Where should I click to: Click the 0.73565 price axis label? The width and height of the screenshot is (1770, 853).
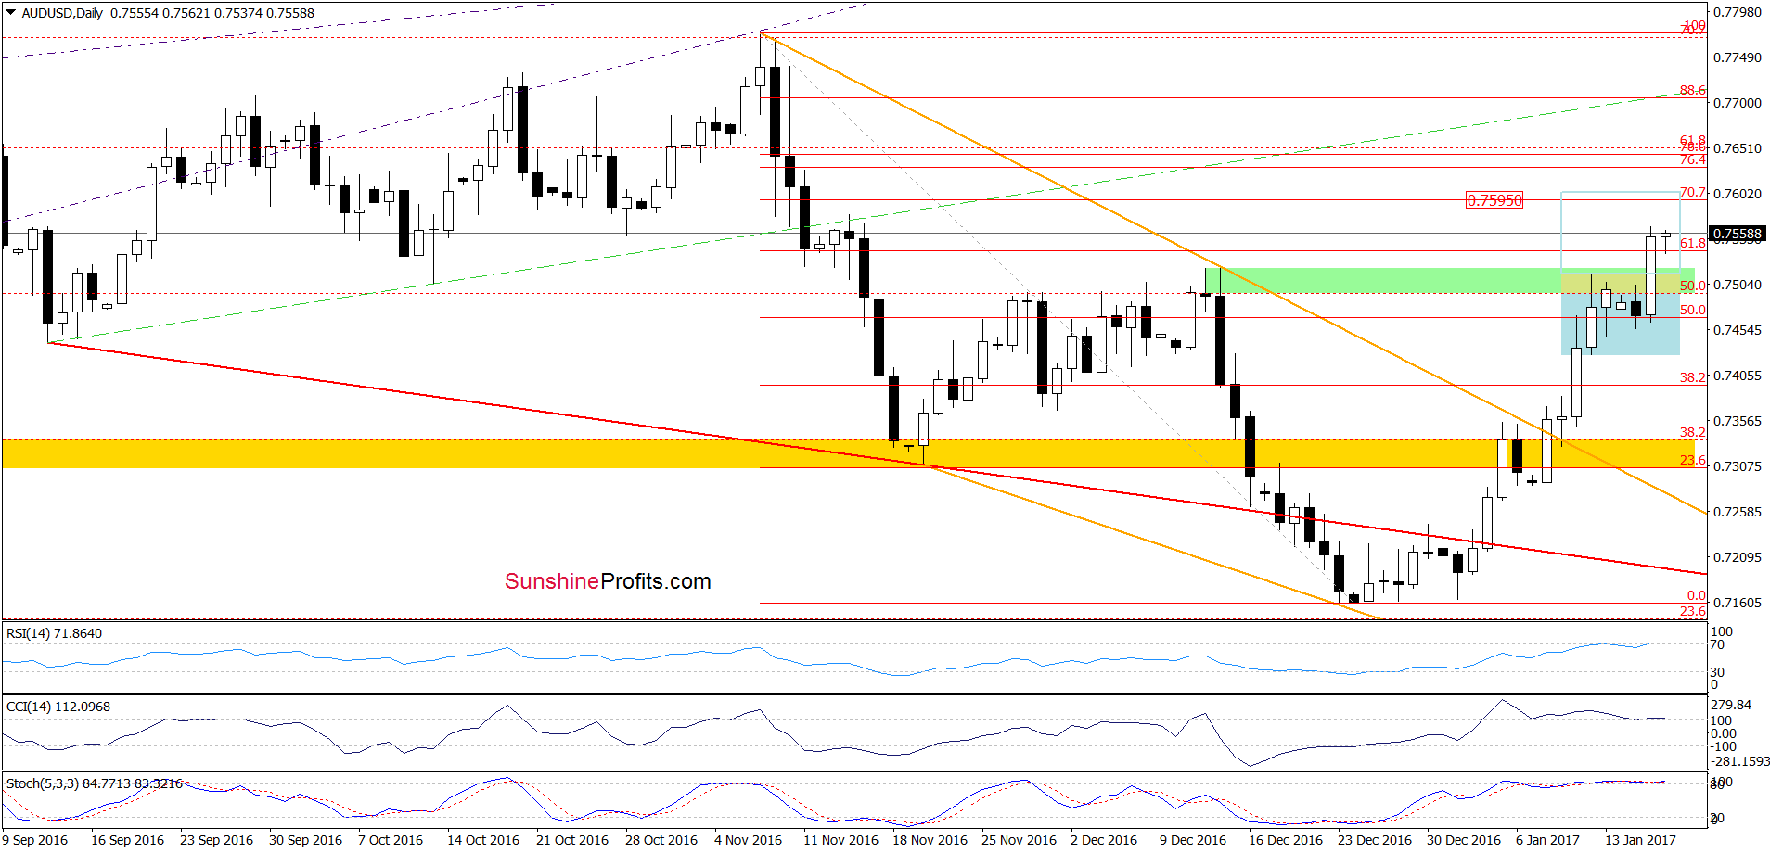[x=1737, y=421]
